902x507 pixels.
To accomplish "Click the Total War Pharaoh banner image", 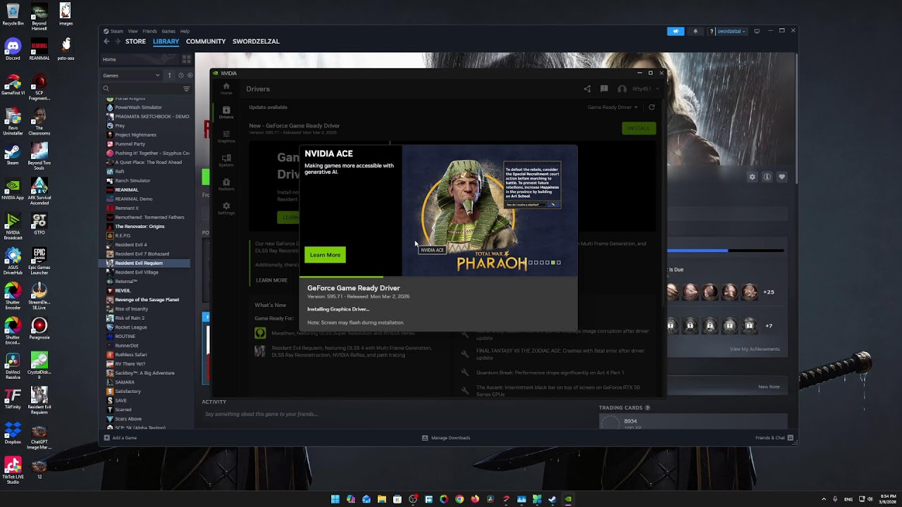I will 490,211.
